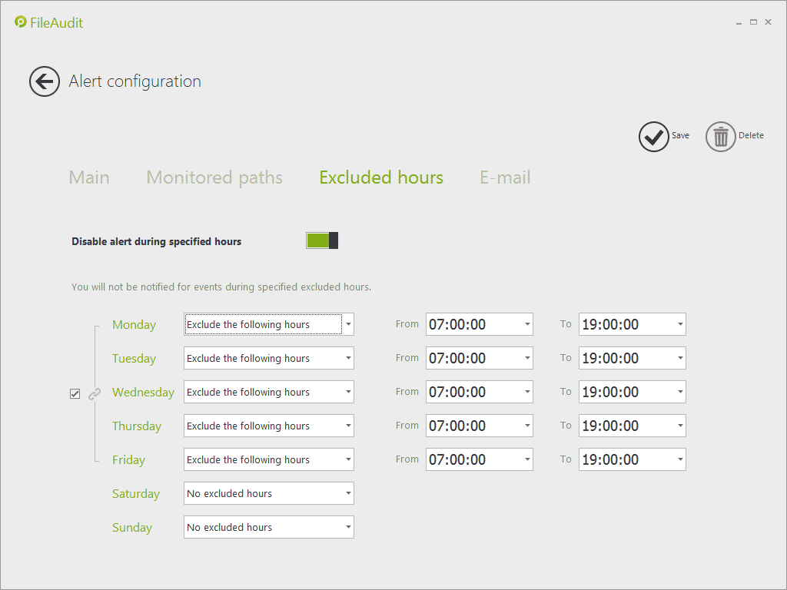Open Monday exclusion mode dropdown
This screenshot has width=787, height=590.
[x=348, y=324]
